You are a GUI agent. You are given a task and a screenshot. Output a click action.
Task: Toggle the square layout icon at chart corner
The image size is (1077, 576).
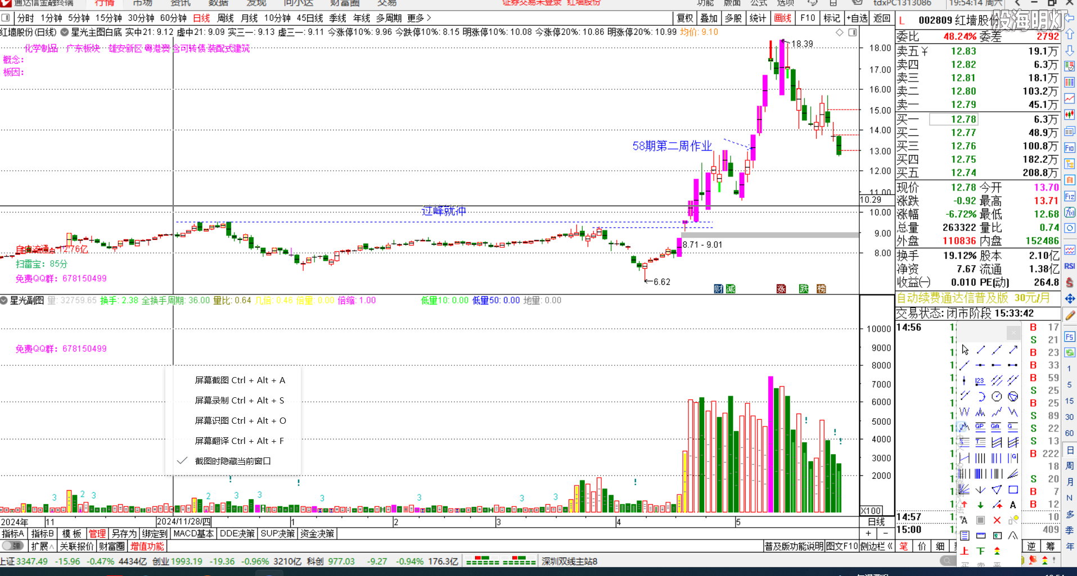coord(853,33)
